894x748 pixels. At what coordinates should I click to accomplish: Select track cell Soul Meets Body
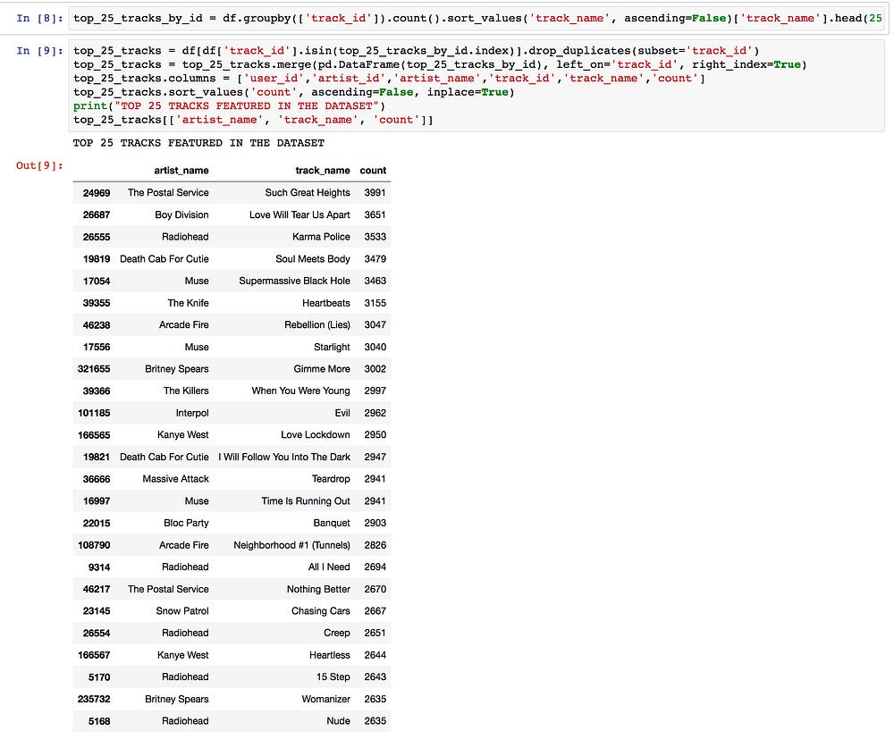[x=312, y=259]
